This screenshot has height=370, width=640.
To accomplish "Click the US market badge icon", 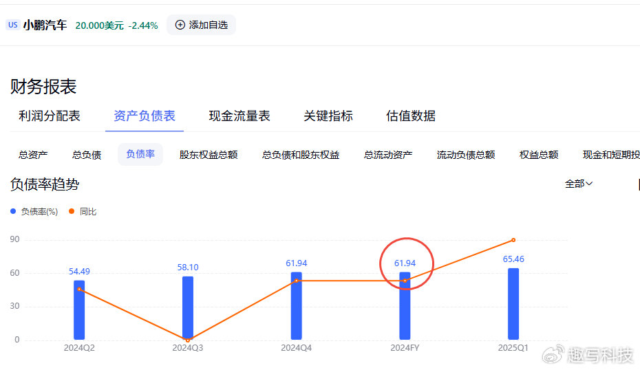I will tap(12, 25).
